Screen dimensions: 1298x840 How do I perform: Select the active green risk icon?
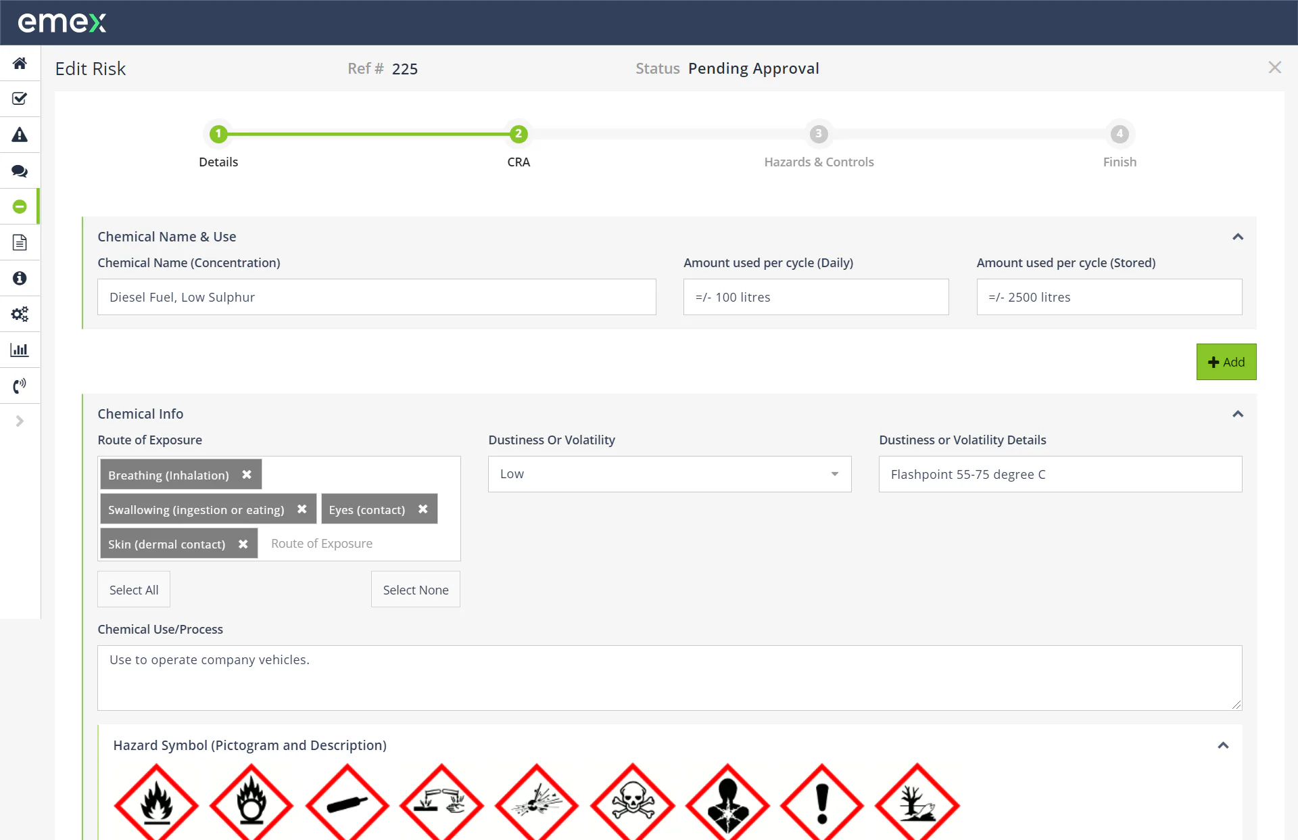[20, 206]
